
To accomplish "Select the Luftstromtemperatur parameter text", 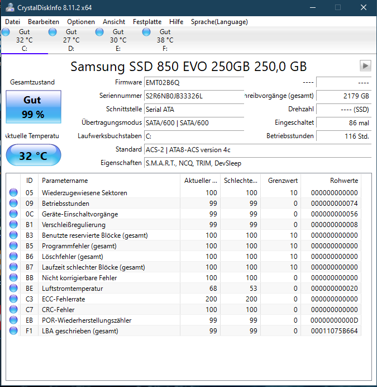I will click(72, 288).
